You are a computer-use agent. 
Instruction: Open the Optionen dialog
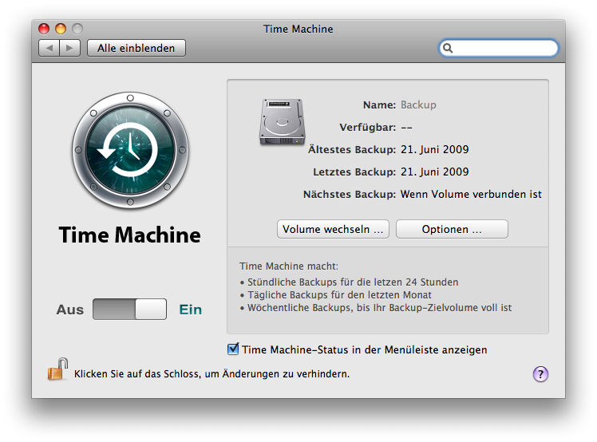point(452,229)
